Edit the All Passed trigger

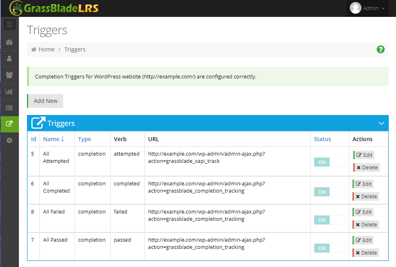[x=363, y=240]
